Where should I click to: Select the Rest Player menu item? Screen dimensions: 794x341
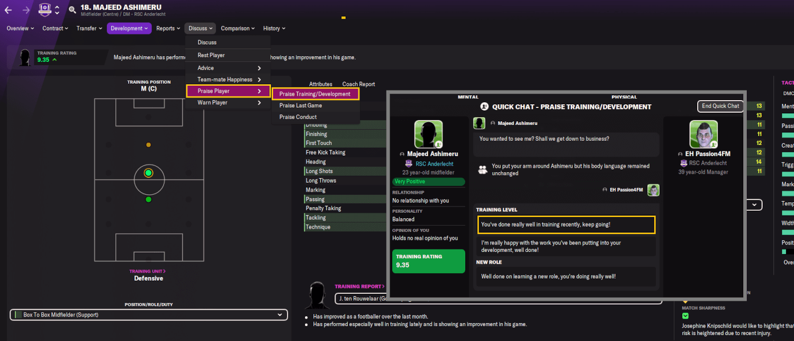[228, 55]
